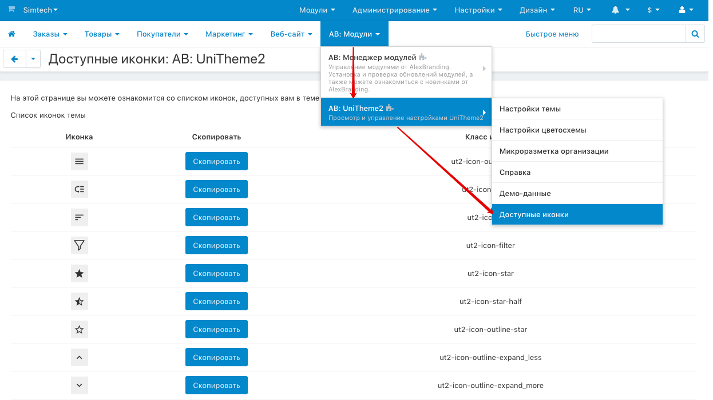This screenshot has height=400, width=713.
Task: Expand the Simtech store dropdown
Action: (x=40, y=10)
